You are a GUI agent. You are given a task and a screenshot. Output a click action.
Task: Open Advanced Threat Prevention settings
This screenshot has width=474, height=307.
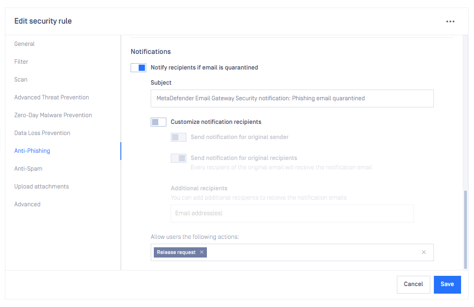[52, 97]
